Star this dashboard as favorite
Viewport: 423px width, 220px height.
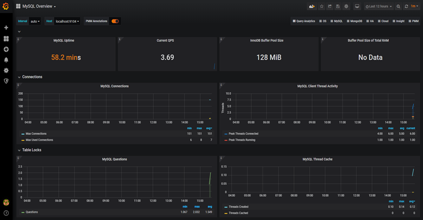pyautogui.click(x=321, y=7)
